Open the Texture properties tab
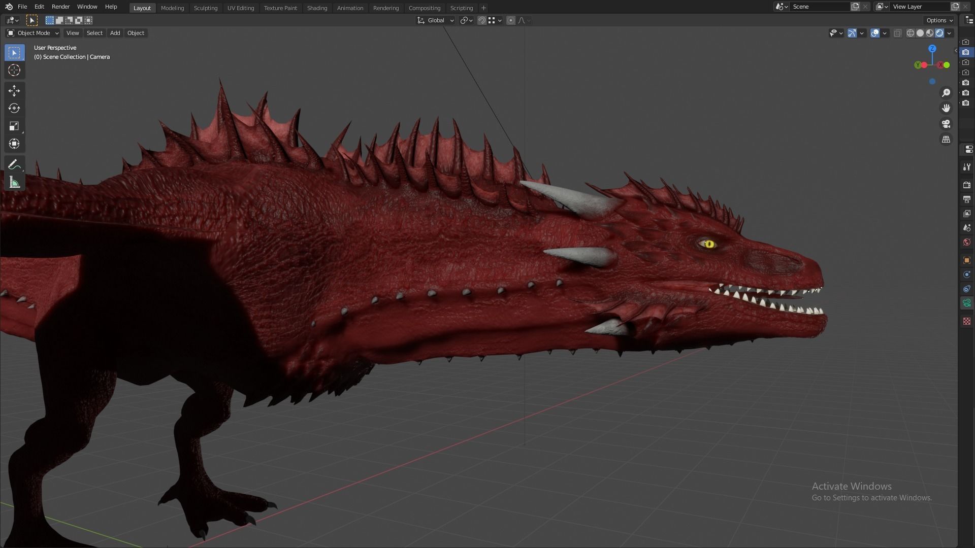Screen dimensions: 975x548 point(966,321)
